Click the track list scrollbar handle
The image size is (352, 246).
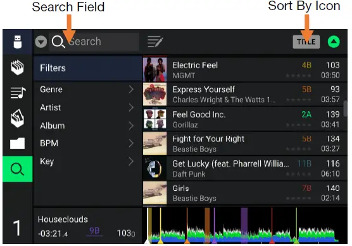(346, 108)
